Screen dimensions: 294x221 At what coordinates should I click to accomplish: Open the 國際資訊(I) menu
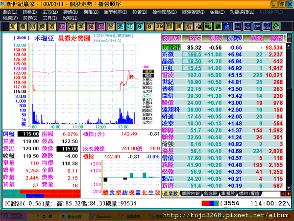[x=194, y=12]
